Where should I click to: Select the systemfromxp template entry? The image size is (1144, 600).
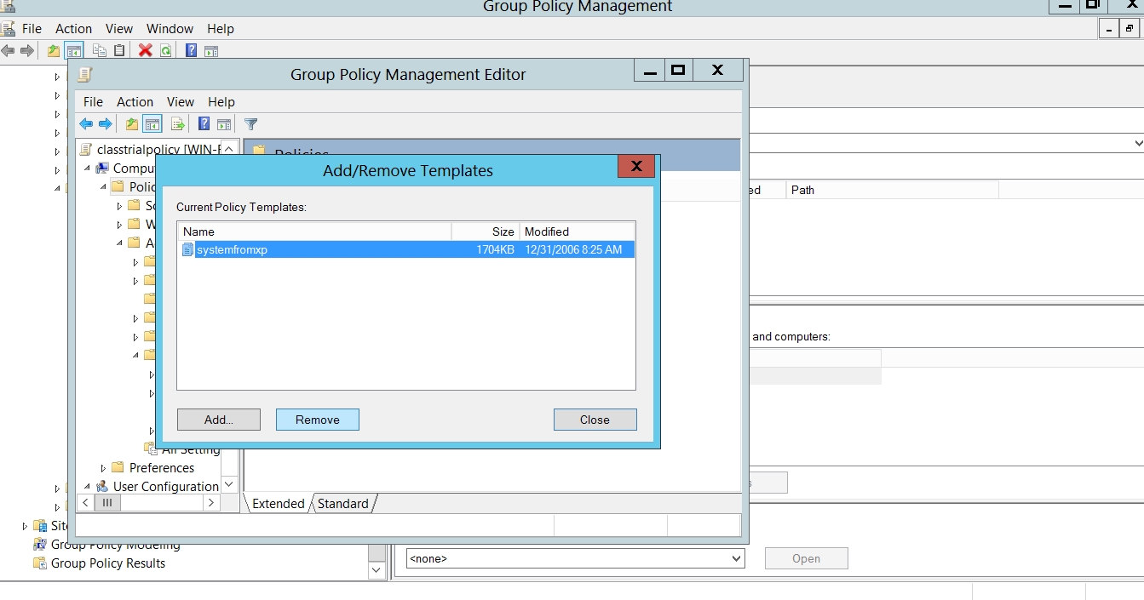232,249
